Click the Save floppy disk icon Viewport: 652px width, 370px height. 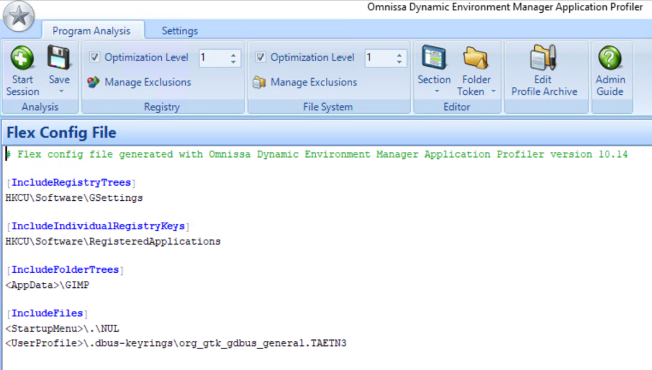coord(59,57)
